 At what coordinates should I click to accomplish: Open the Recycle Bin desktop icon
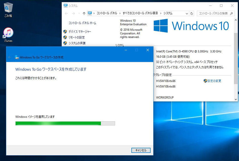coord(8,10)
